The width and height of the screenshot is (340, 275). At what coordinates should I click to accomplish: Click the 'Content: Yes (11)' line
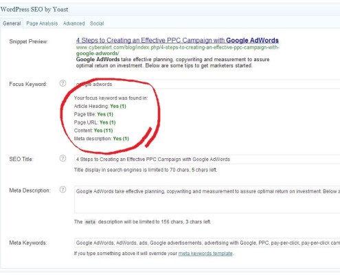(93, 131)
